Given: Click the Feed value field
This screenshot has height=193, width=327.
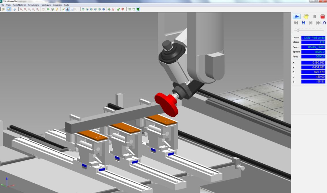Looking at the screenshot, I should [313, 57].
